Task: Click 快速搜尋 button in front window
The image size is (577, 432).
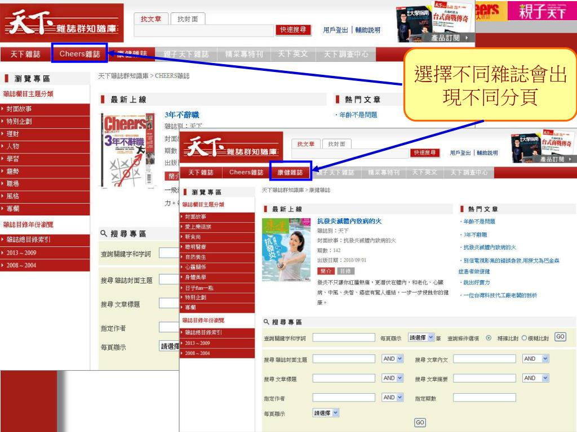Action: pyautogui.click(x=425, y=152)
